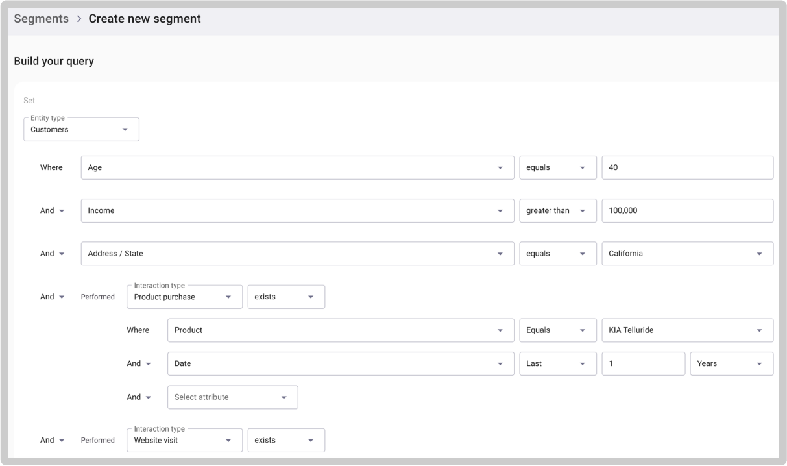Click the 100,000 income value field

click(x=686, y=210)
